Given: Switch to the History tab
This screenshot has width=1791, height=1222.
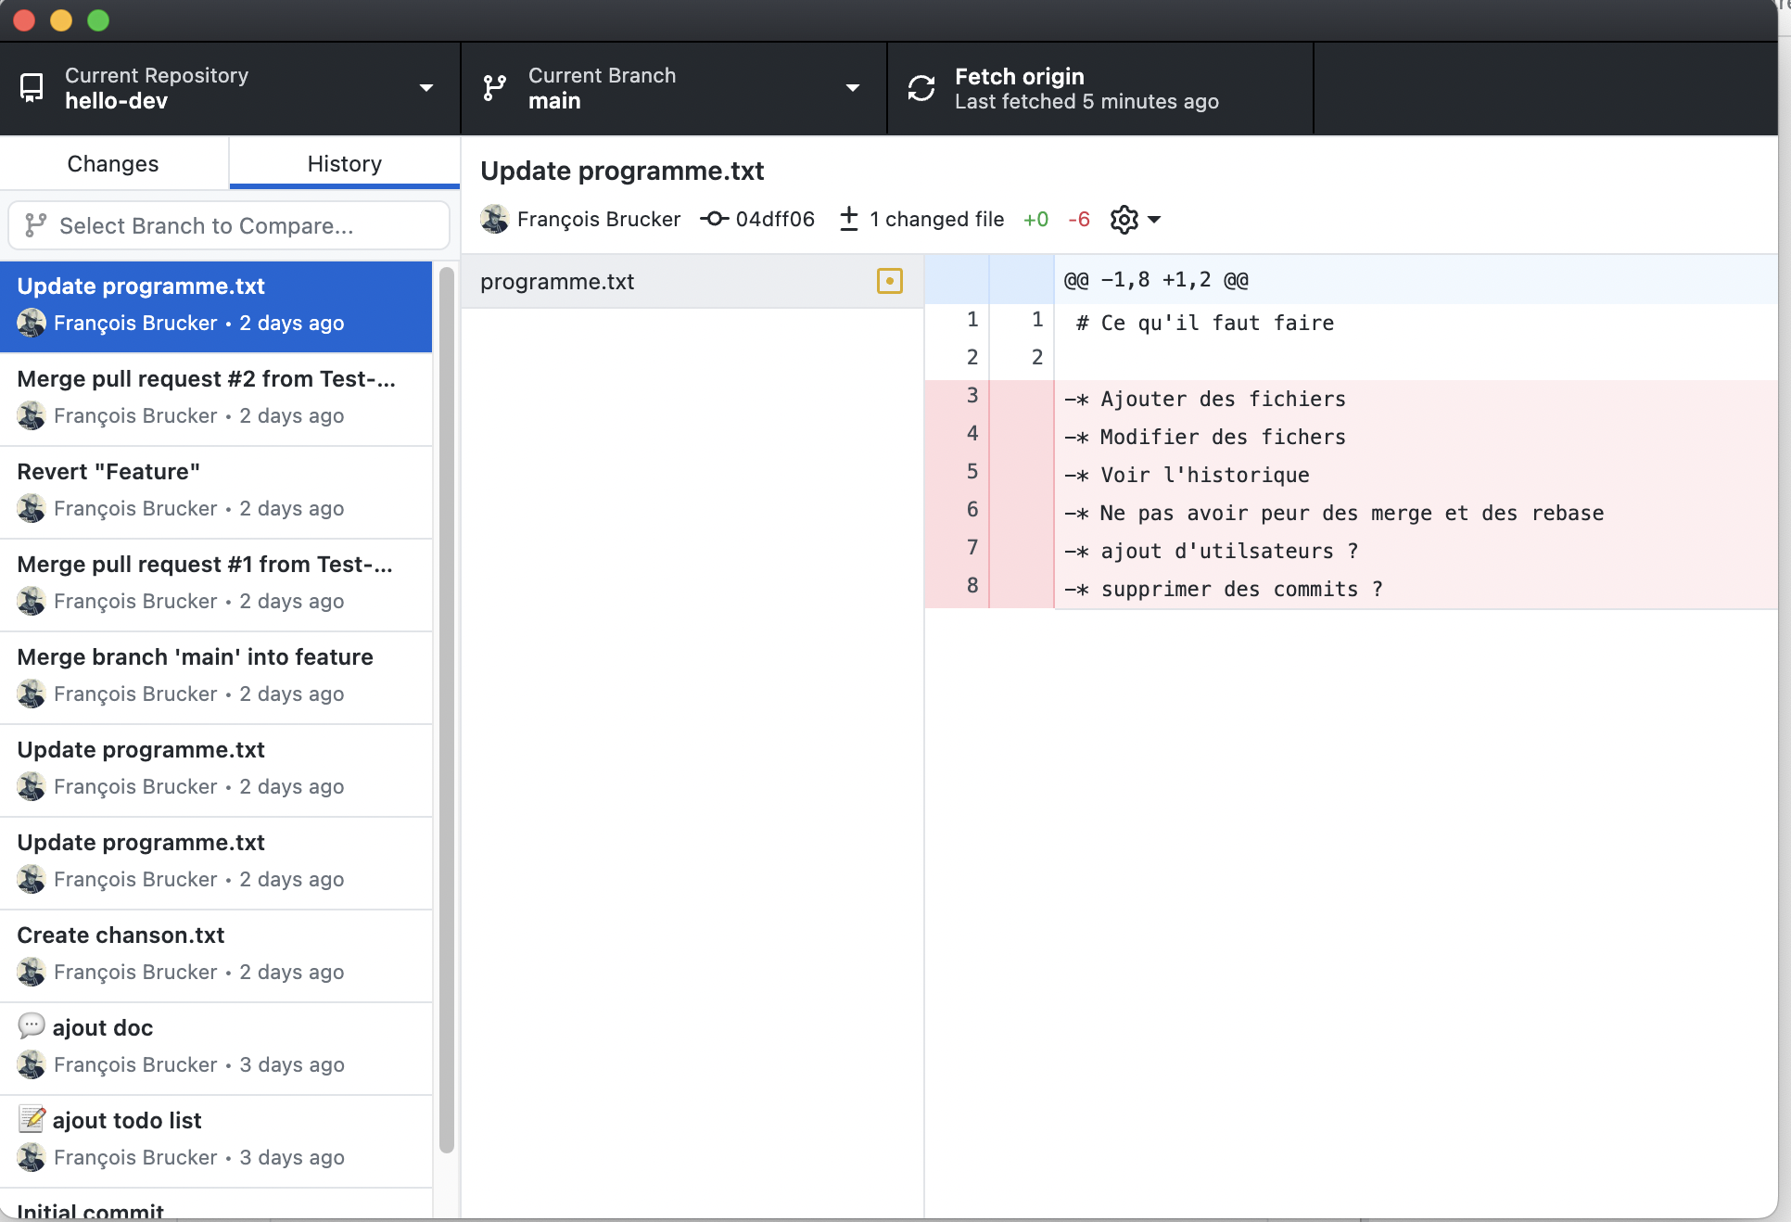Looking at the screenshot, I should [x=344, y=163].
